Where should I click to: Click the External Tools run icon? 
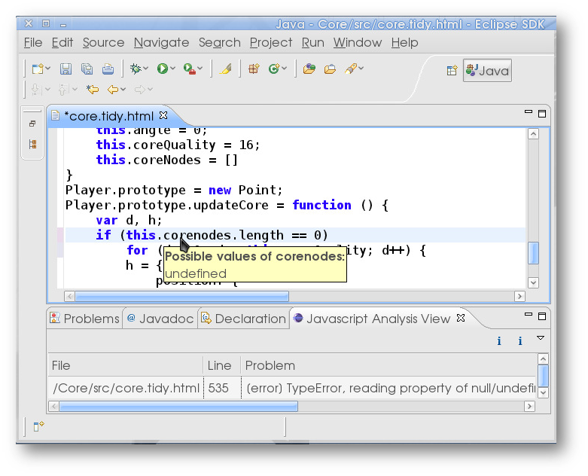pos(190,69)
